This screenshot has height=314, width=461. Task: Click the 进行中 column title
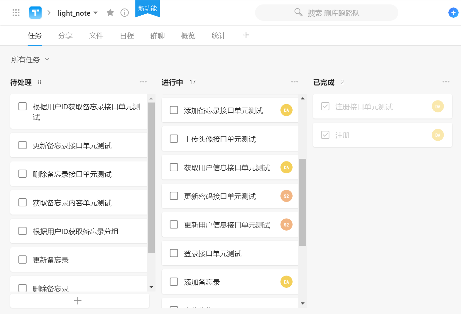(x=172, y=82)
